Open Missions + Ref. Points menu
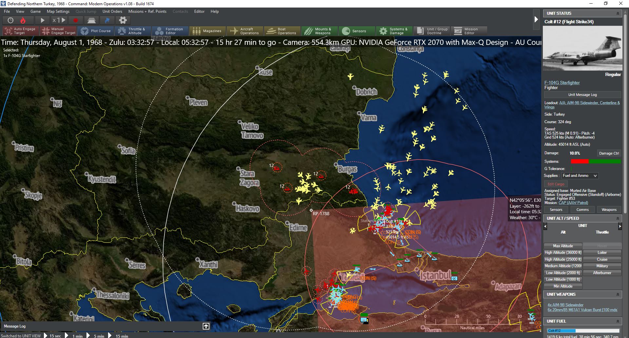 147,11
